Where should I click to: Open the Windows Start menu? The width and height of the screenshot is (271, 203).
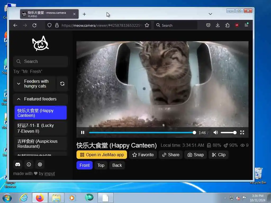(7, 198)
